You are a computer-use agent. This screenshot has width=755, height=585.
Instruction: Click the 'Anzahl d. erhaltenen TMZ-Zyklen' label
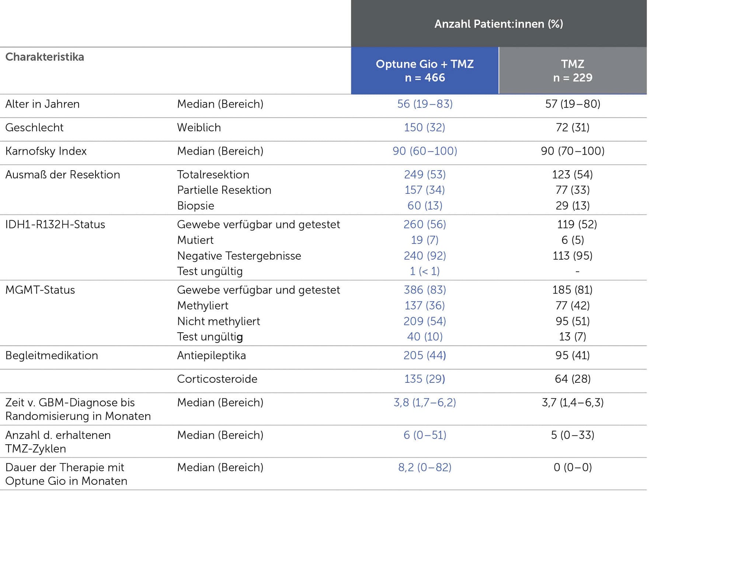coord(58,442)
